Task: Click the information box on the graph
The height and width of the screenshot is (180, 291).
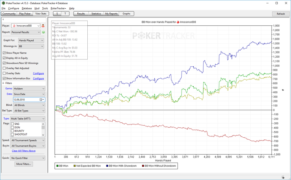Action: pyautogui.click(x=69, y=40)
